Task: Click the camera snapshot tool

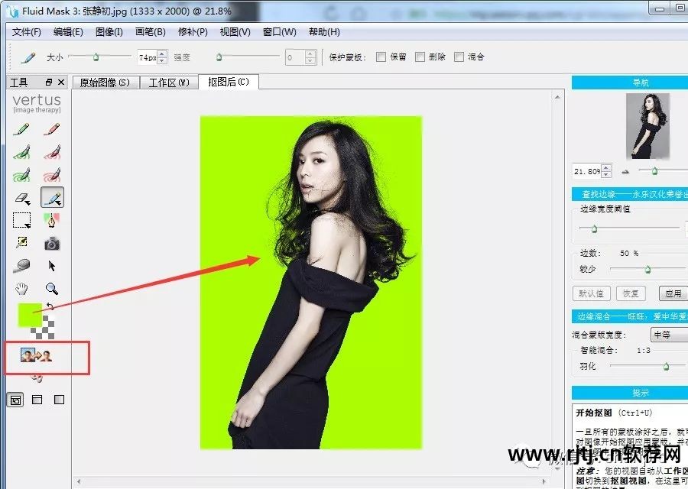Action: coord(52,244)
